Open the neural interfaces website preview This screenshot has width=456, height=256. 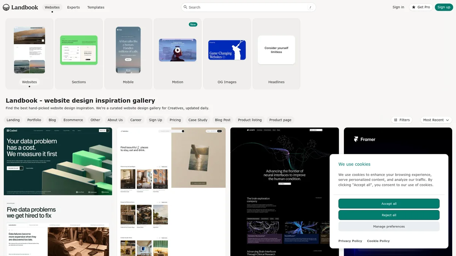[x=285, y=192]
